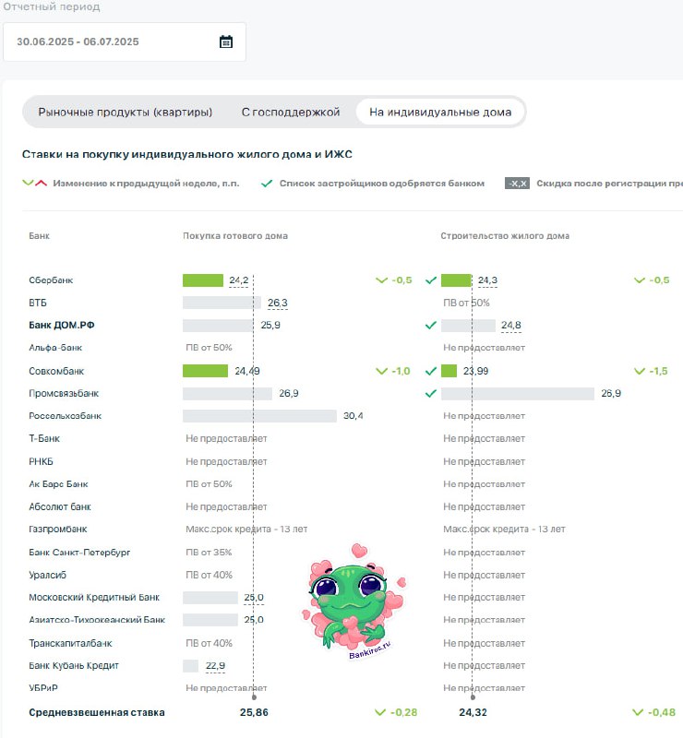Click Банк ДОМ.РФ construction rate 24,8
Viewport: 683px width, 738px height.
coord(511,326)
